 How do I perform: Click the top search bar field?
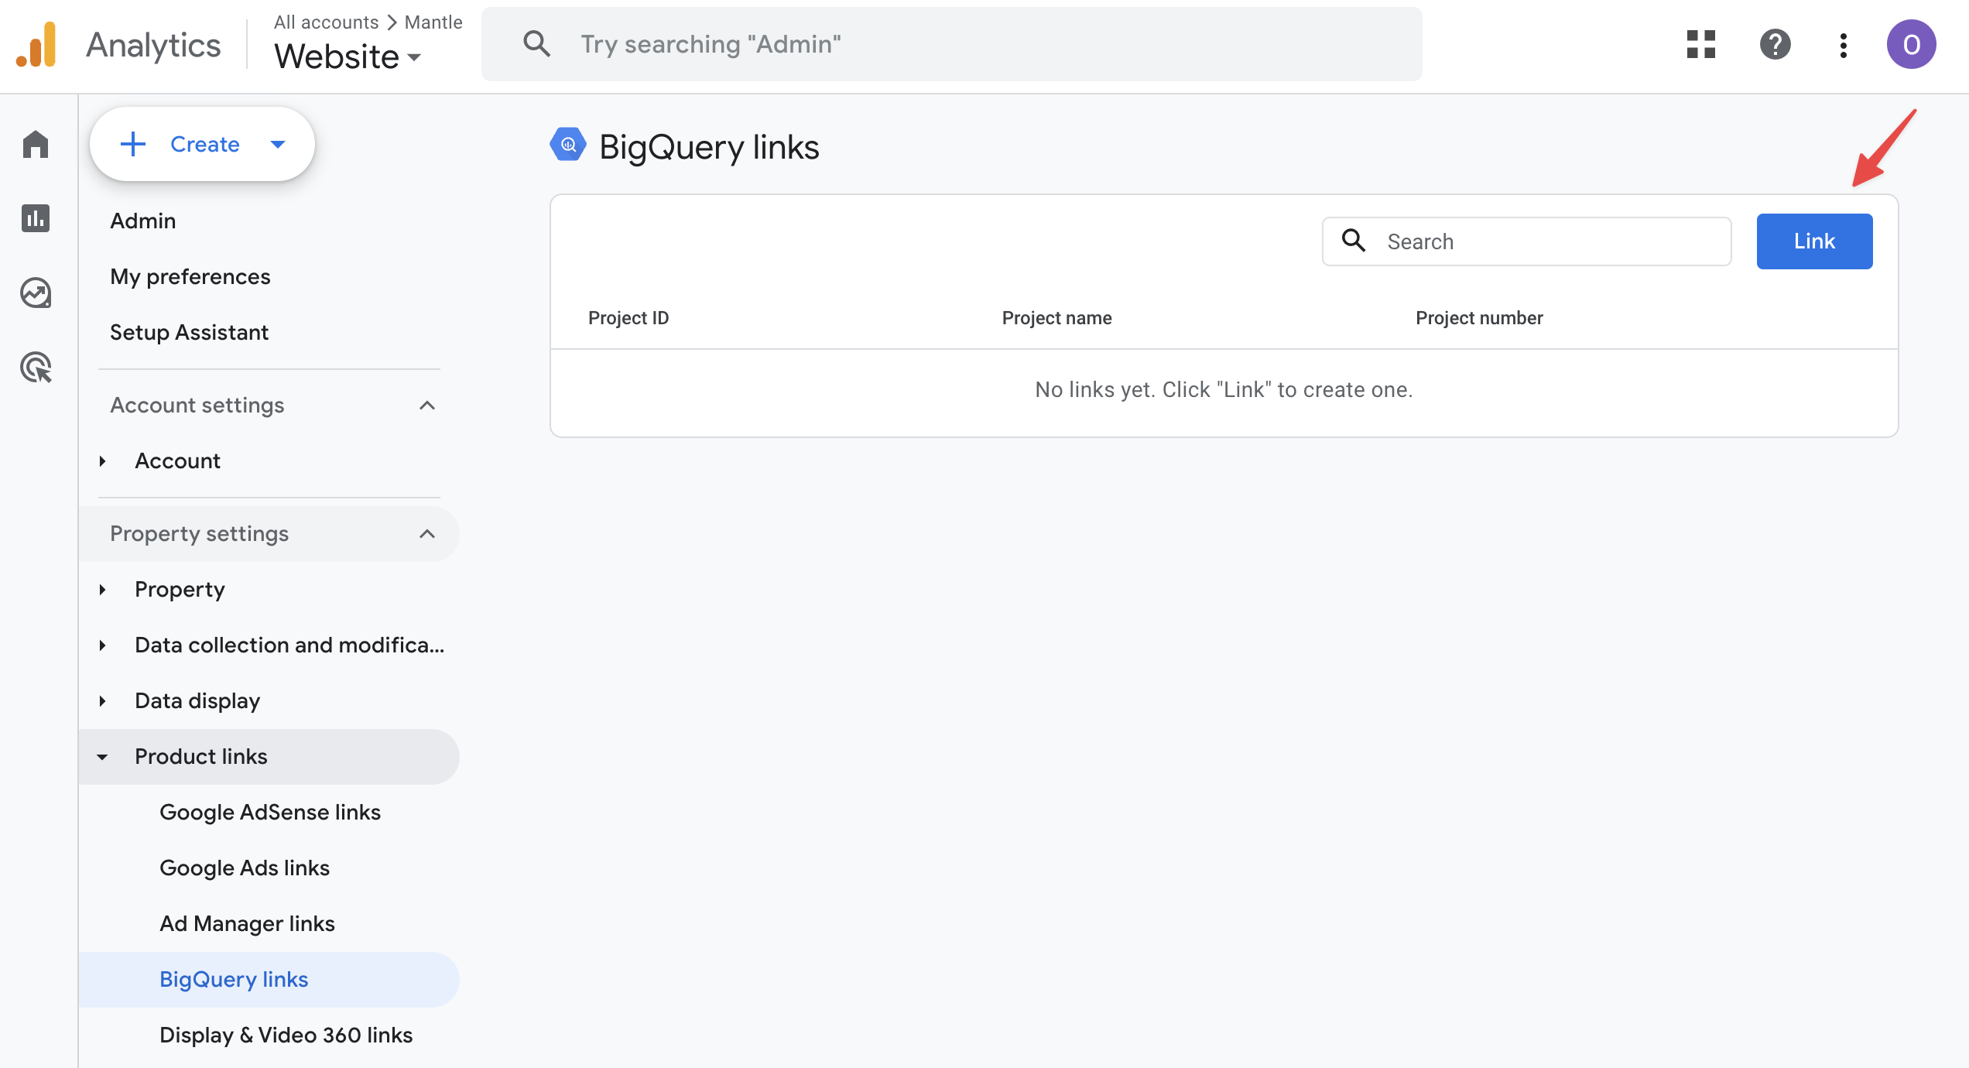pos(950,44)
